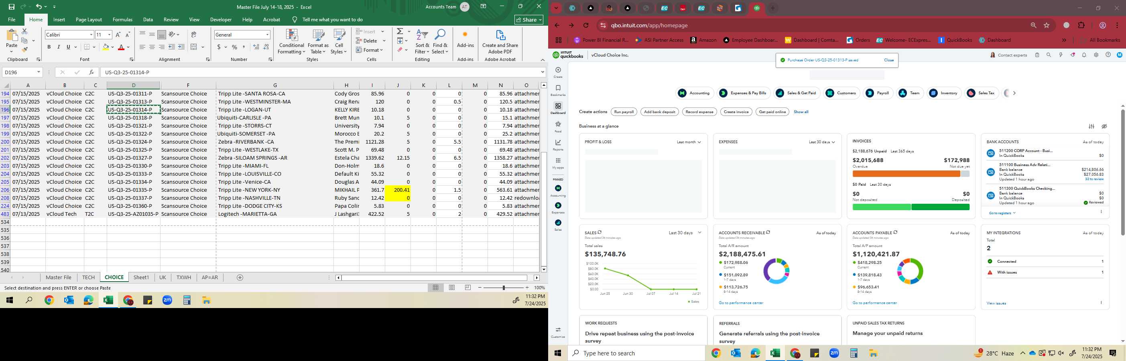Reload the QuickBooks page in Chrome
1126x361 pixels.
pyautogui.click(x=586, y=25)
